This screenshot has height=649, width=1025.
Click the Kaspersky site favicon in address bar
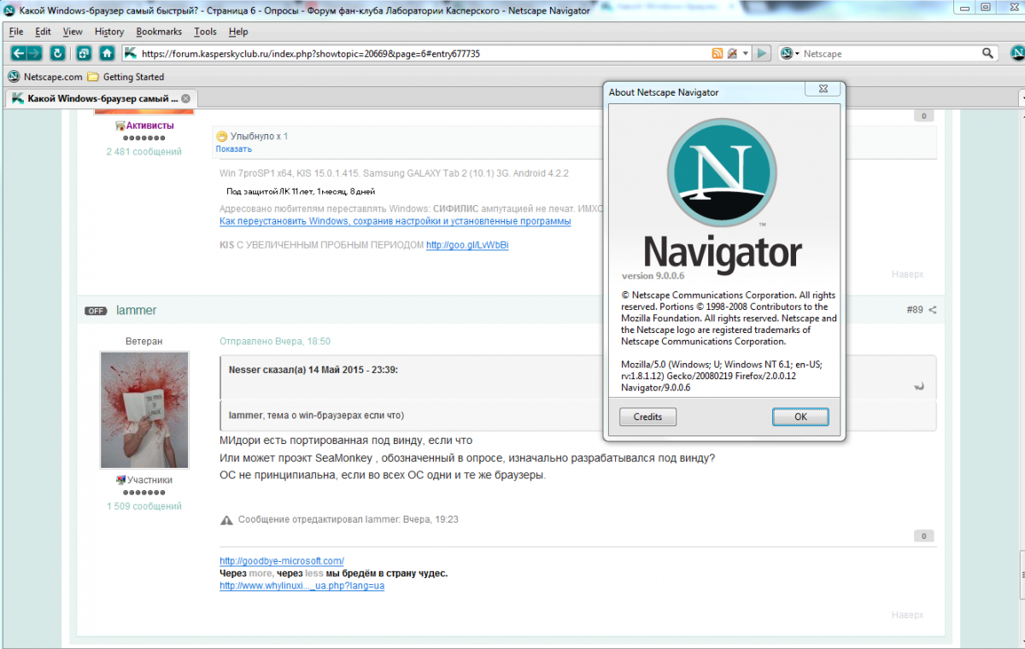click(131, 53)
